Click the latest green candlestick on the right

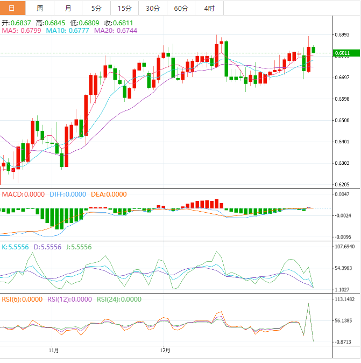[313, 50]
